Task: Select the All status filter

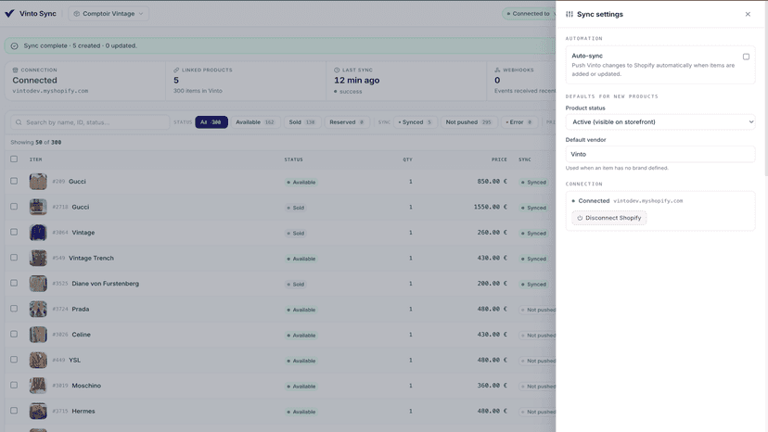Action: tap(211, 122)
